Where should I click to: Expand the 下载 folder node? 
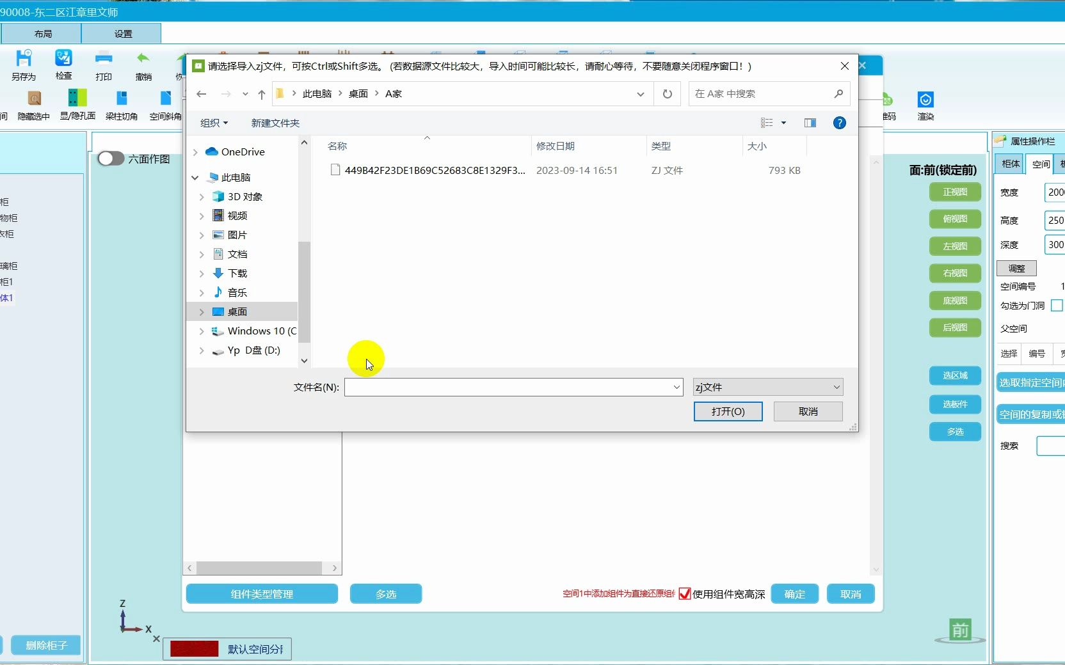click(202, 274)
